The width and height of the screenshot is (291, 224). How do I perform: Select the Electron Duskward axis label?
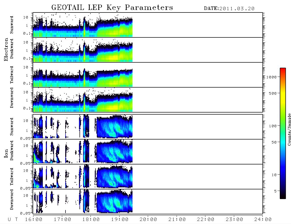(12, 49)
